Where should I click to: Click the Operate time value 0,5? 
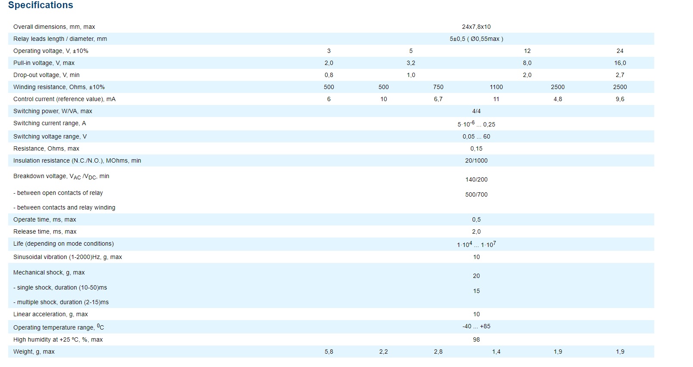(476, 219)
